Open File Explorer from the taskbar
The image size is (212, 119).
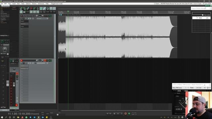coord(18,117)
